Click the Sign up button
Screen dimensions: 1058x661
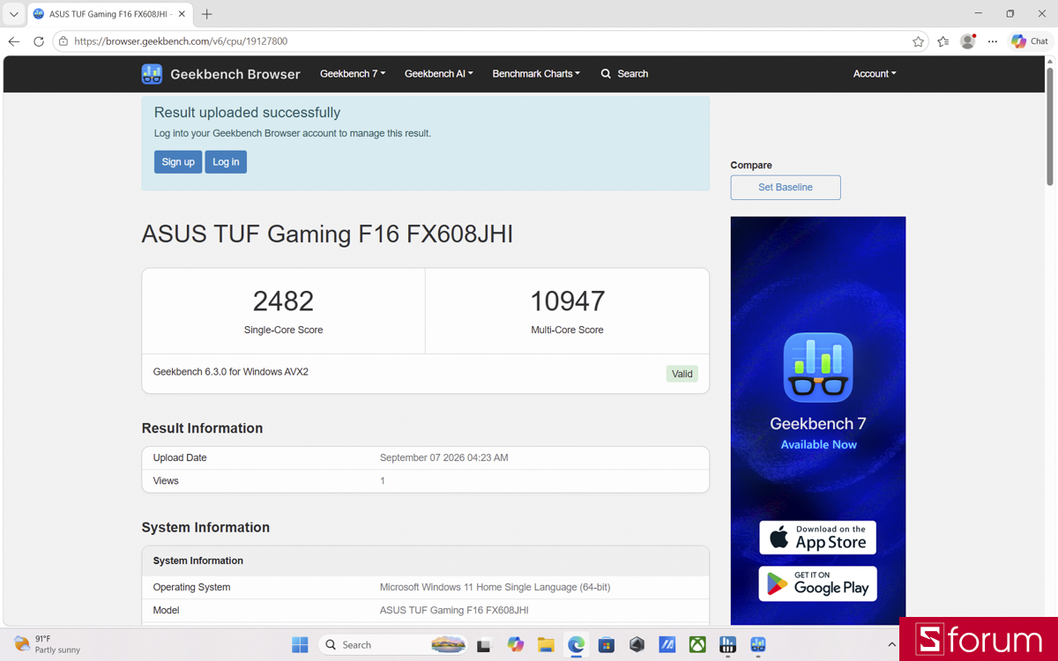coord(178,162)
